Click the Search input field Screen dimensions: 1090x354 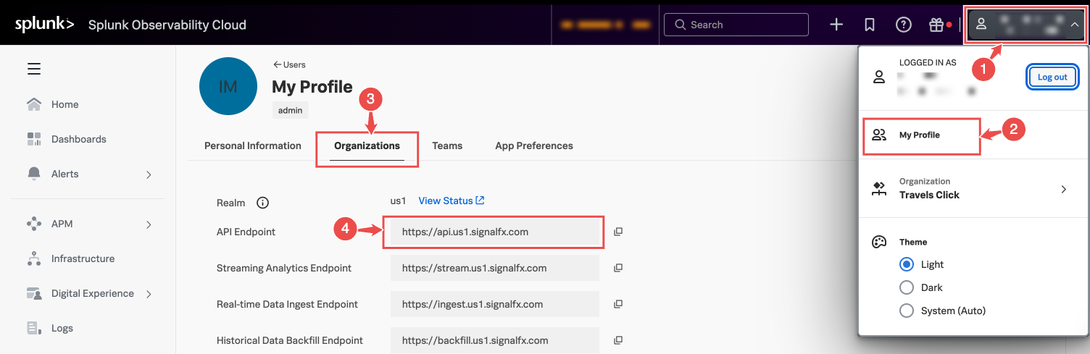click(x=736, y=25)
